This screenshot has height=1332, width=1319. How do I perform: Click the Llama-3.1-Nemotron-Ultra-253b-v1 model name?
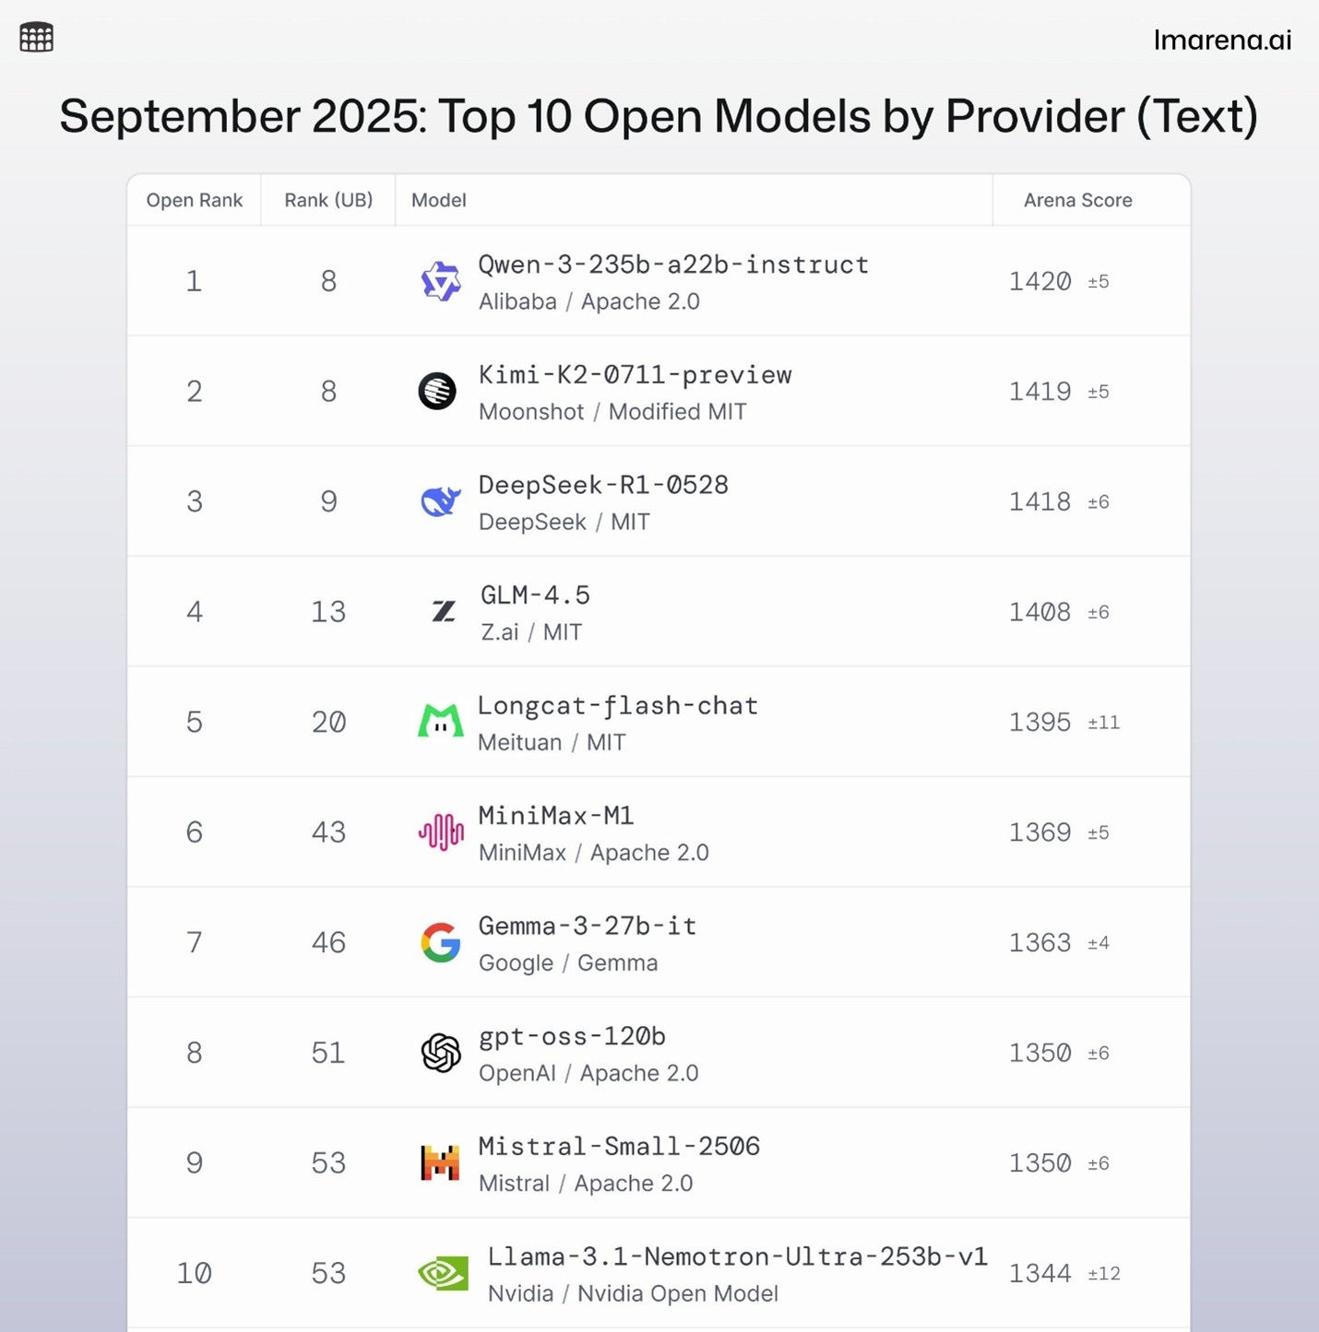[737, 1256]
